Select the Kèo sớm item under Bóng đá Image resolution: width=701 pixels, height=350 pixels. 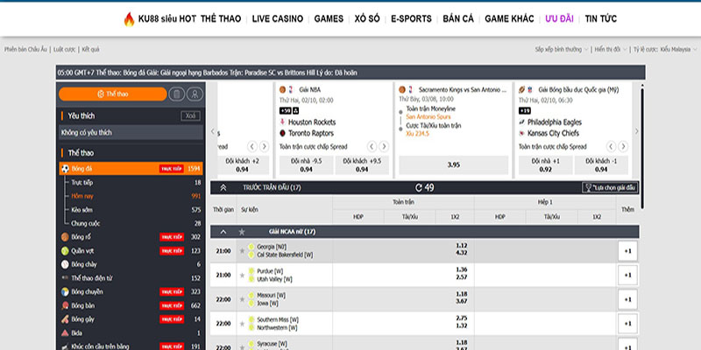coord(81,210)
